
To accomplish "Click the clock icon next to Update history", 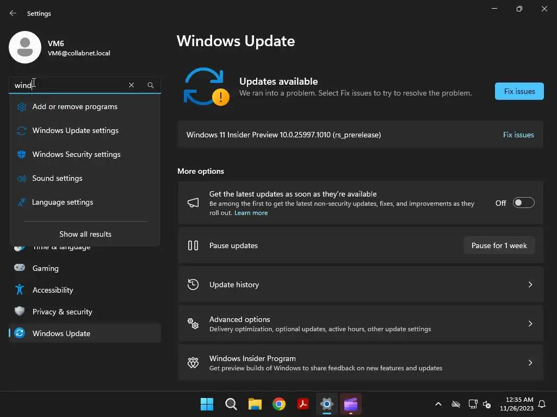I will point(193,285).
